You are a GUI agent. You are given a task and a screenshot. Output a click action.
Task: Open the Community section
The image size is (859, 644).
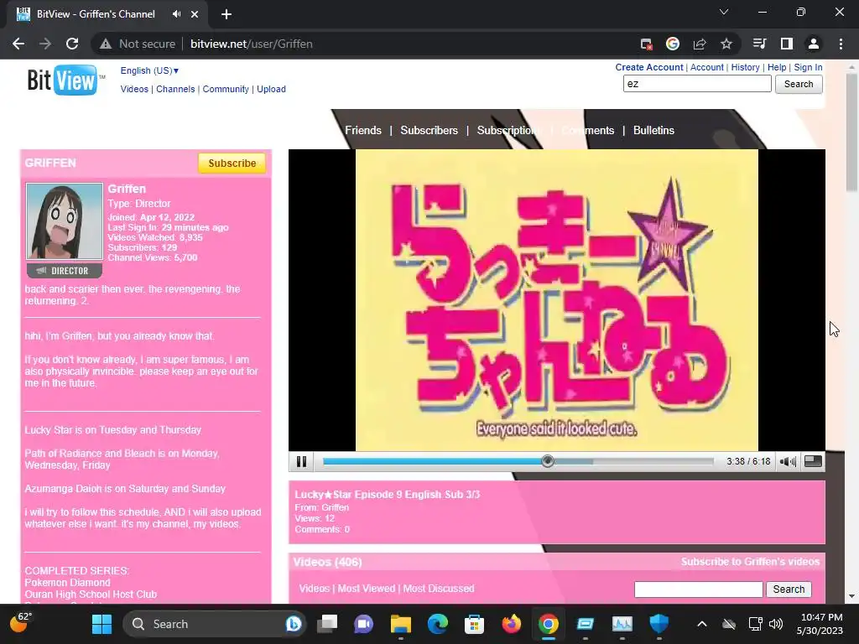click(x=226, y=89)
